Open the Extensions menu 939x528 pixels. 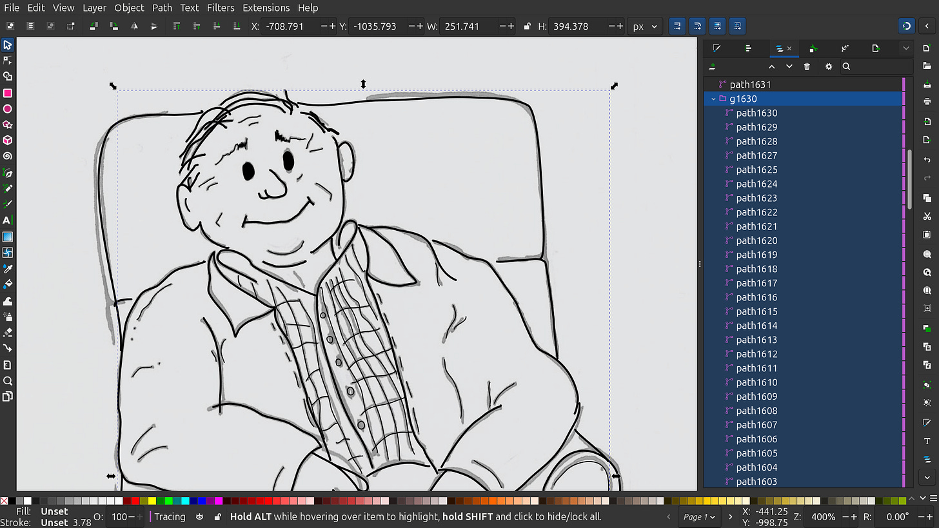[266, 8]
